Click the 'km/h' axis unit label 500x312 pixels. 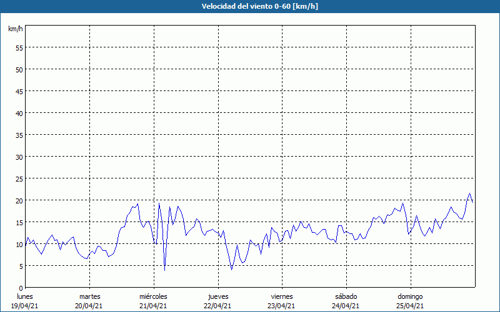[x=15, y=29]
